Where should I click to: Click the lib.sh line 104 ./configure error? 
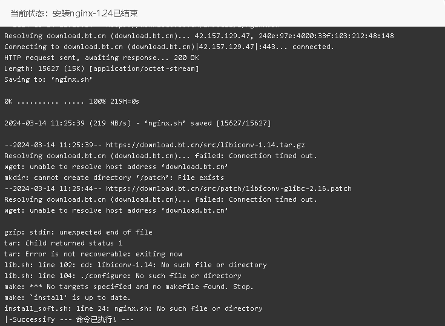pos(123,276)
